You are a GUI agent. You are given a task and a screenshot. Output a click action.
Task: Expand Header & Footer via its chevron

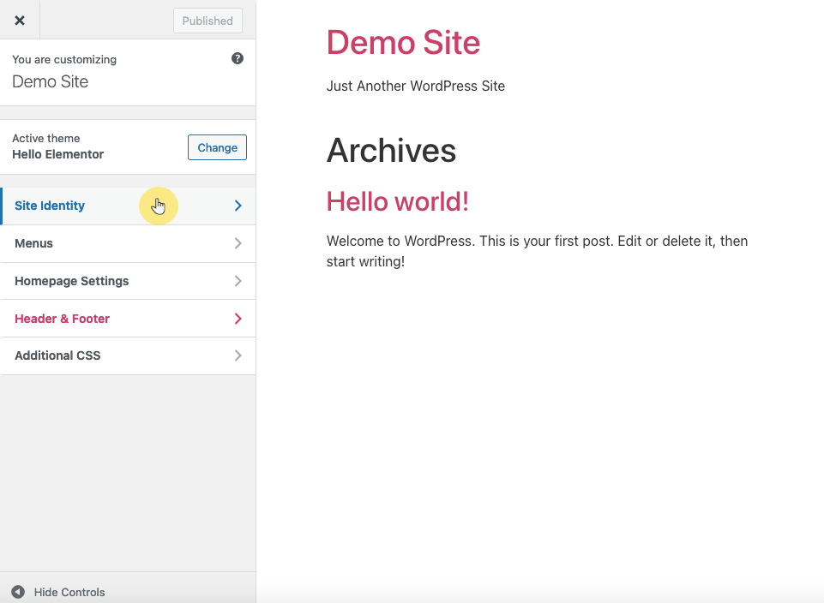[238, 319]
